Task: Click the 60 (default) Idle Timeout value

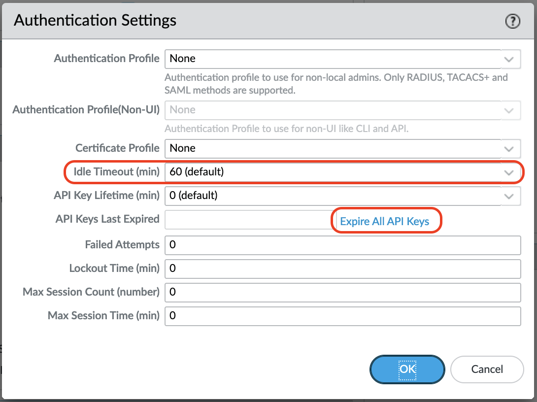Action: tap(197, 172)
